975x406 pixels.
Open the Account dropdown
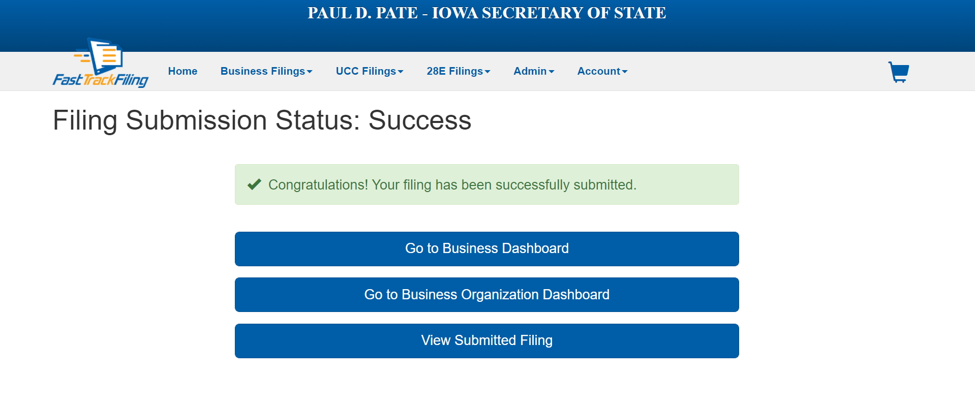(x=602, y=71)
